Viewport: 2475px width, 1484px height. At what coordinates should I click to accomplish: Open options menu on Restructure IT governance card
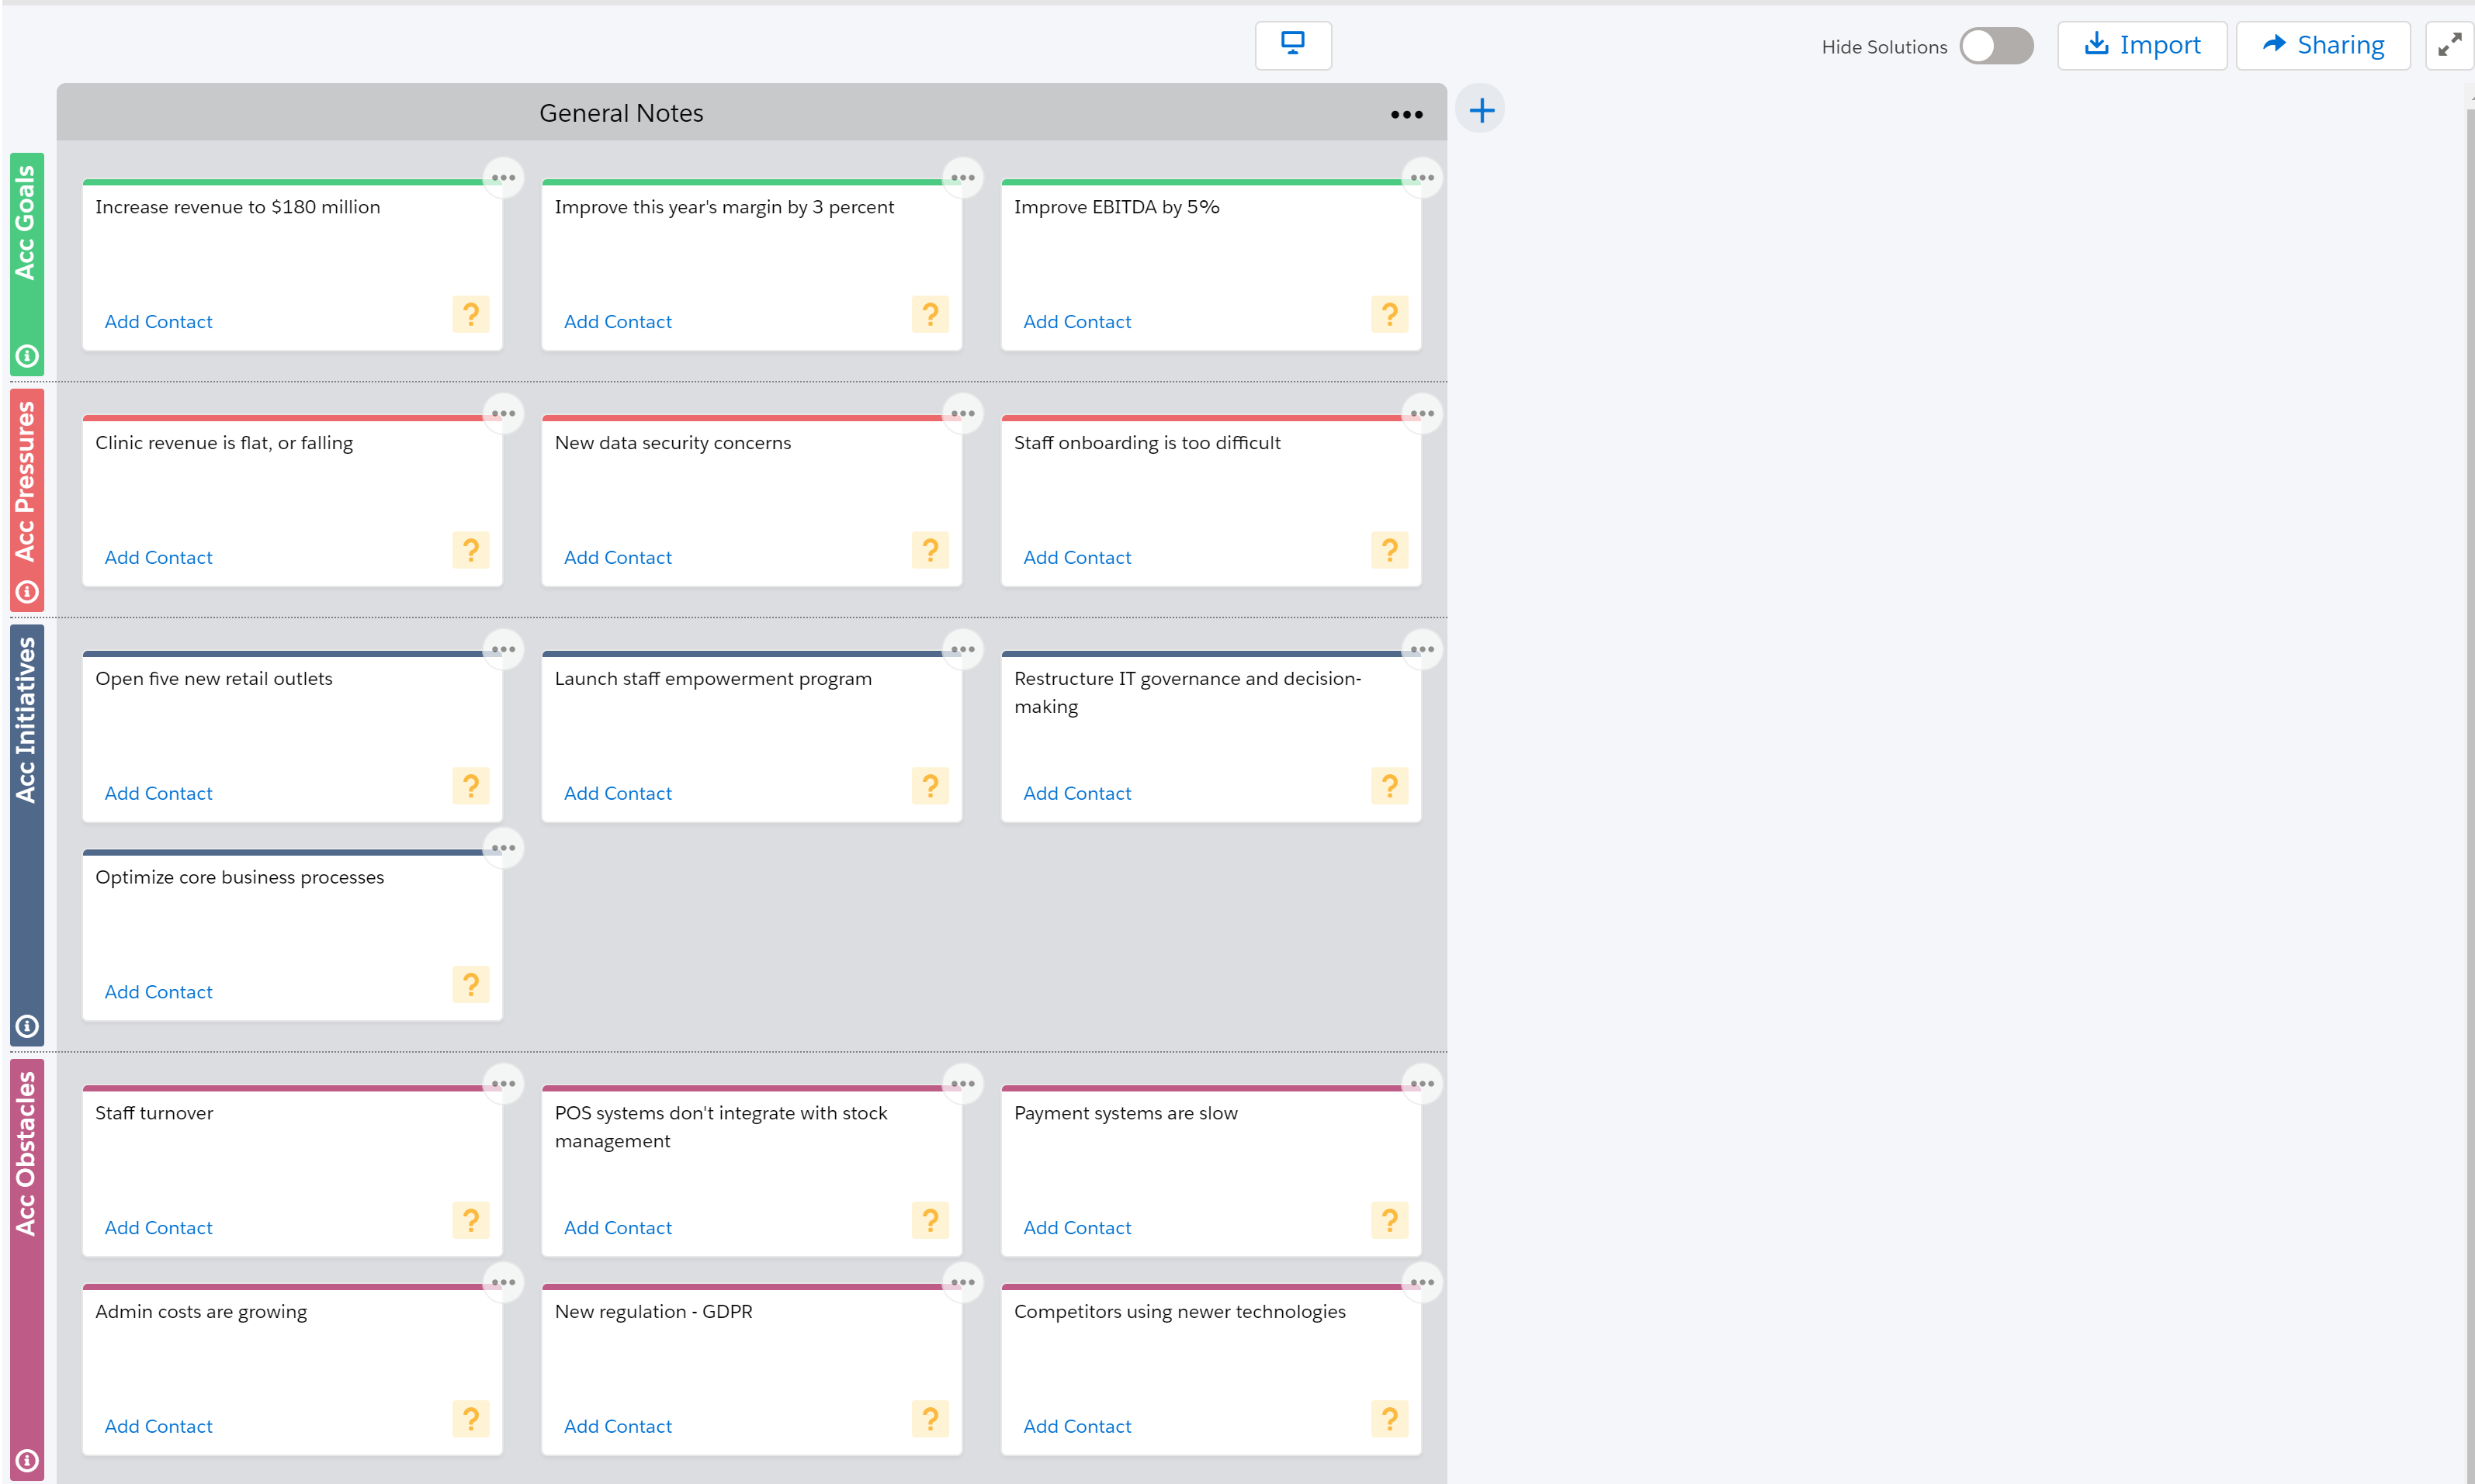pyautogui.click(x=1422, y=650)
